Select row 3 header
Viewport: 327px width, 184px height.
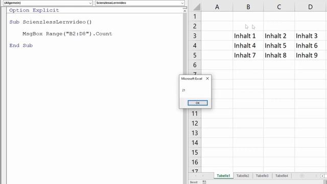point(195,36)
